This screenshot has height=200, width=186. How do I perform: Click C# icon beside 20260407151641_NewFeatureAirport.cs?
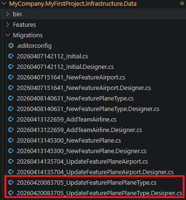tap(11, 78)
